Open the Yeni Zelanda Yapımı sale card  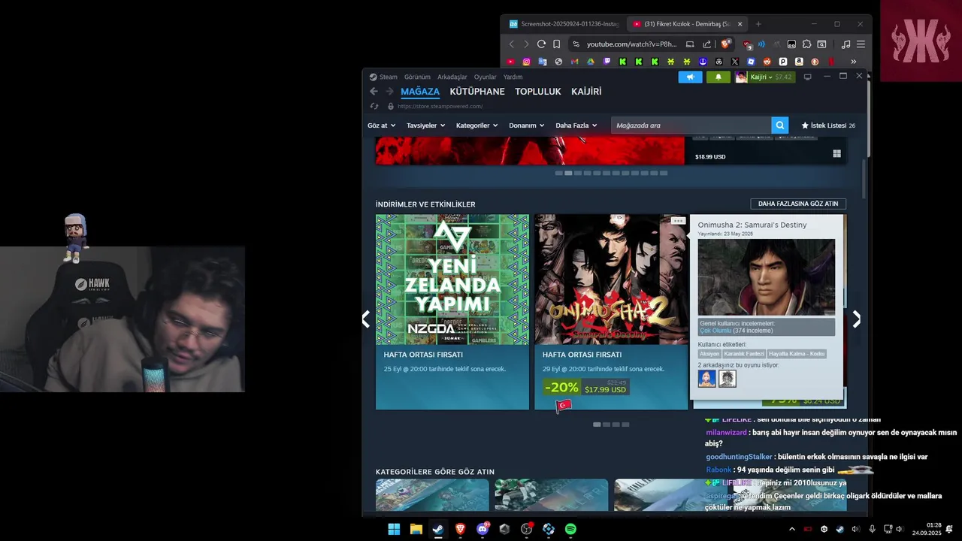point(452,312)
